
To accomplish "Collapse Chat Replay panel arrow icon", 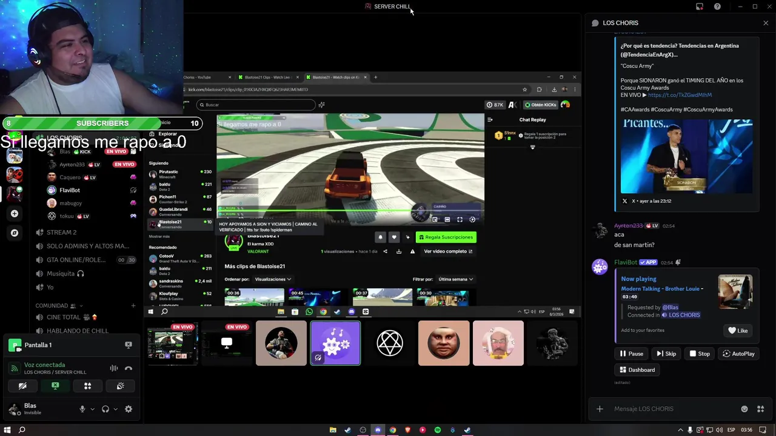I will (490, 120).
